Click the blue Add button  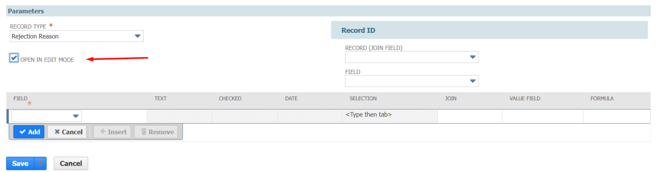click(x=29, y=132)
